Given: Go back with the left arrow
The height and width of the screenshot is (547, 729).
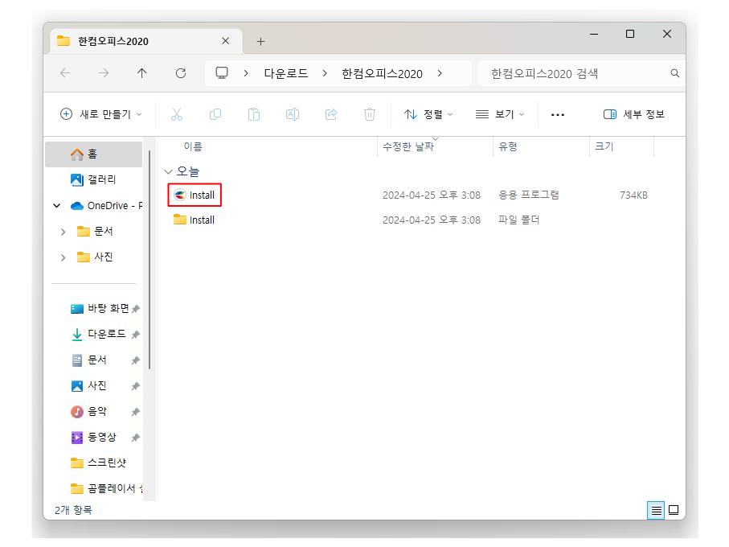Looking at the screenshot, I should coord(65,73).
